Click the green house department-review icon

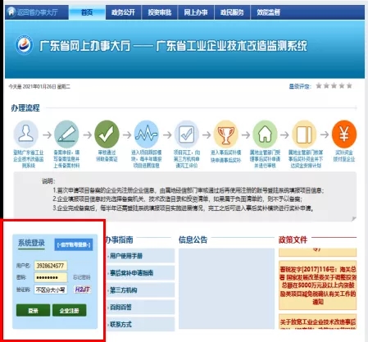click(x=265, y=135)
